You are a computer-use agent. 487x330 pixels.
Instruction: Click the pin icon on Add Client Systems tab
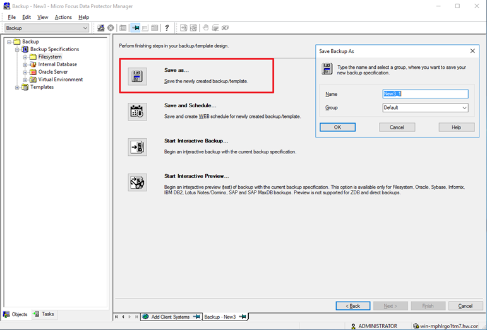[196, 317]
